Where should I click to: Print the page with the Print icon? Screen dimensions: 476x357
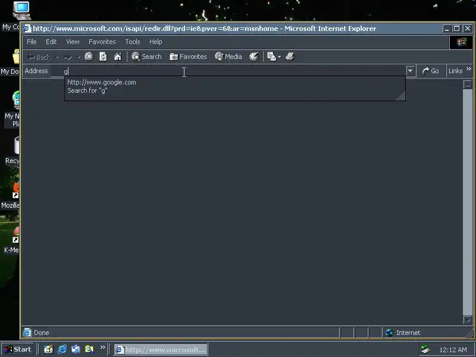pos(290,57)
